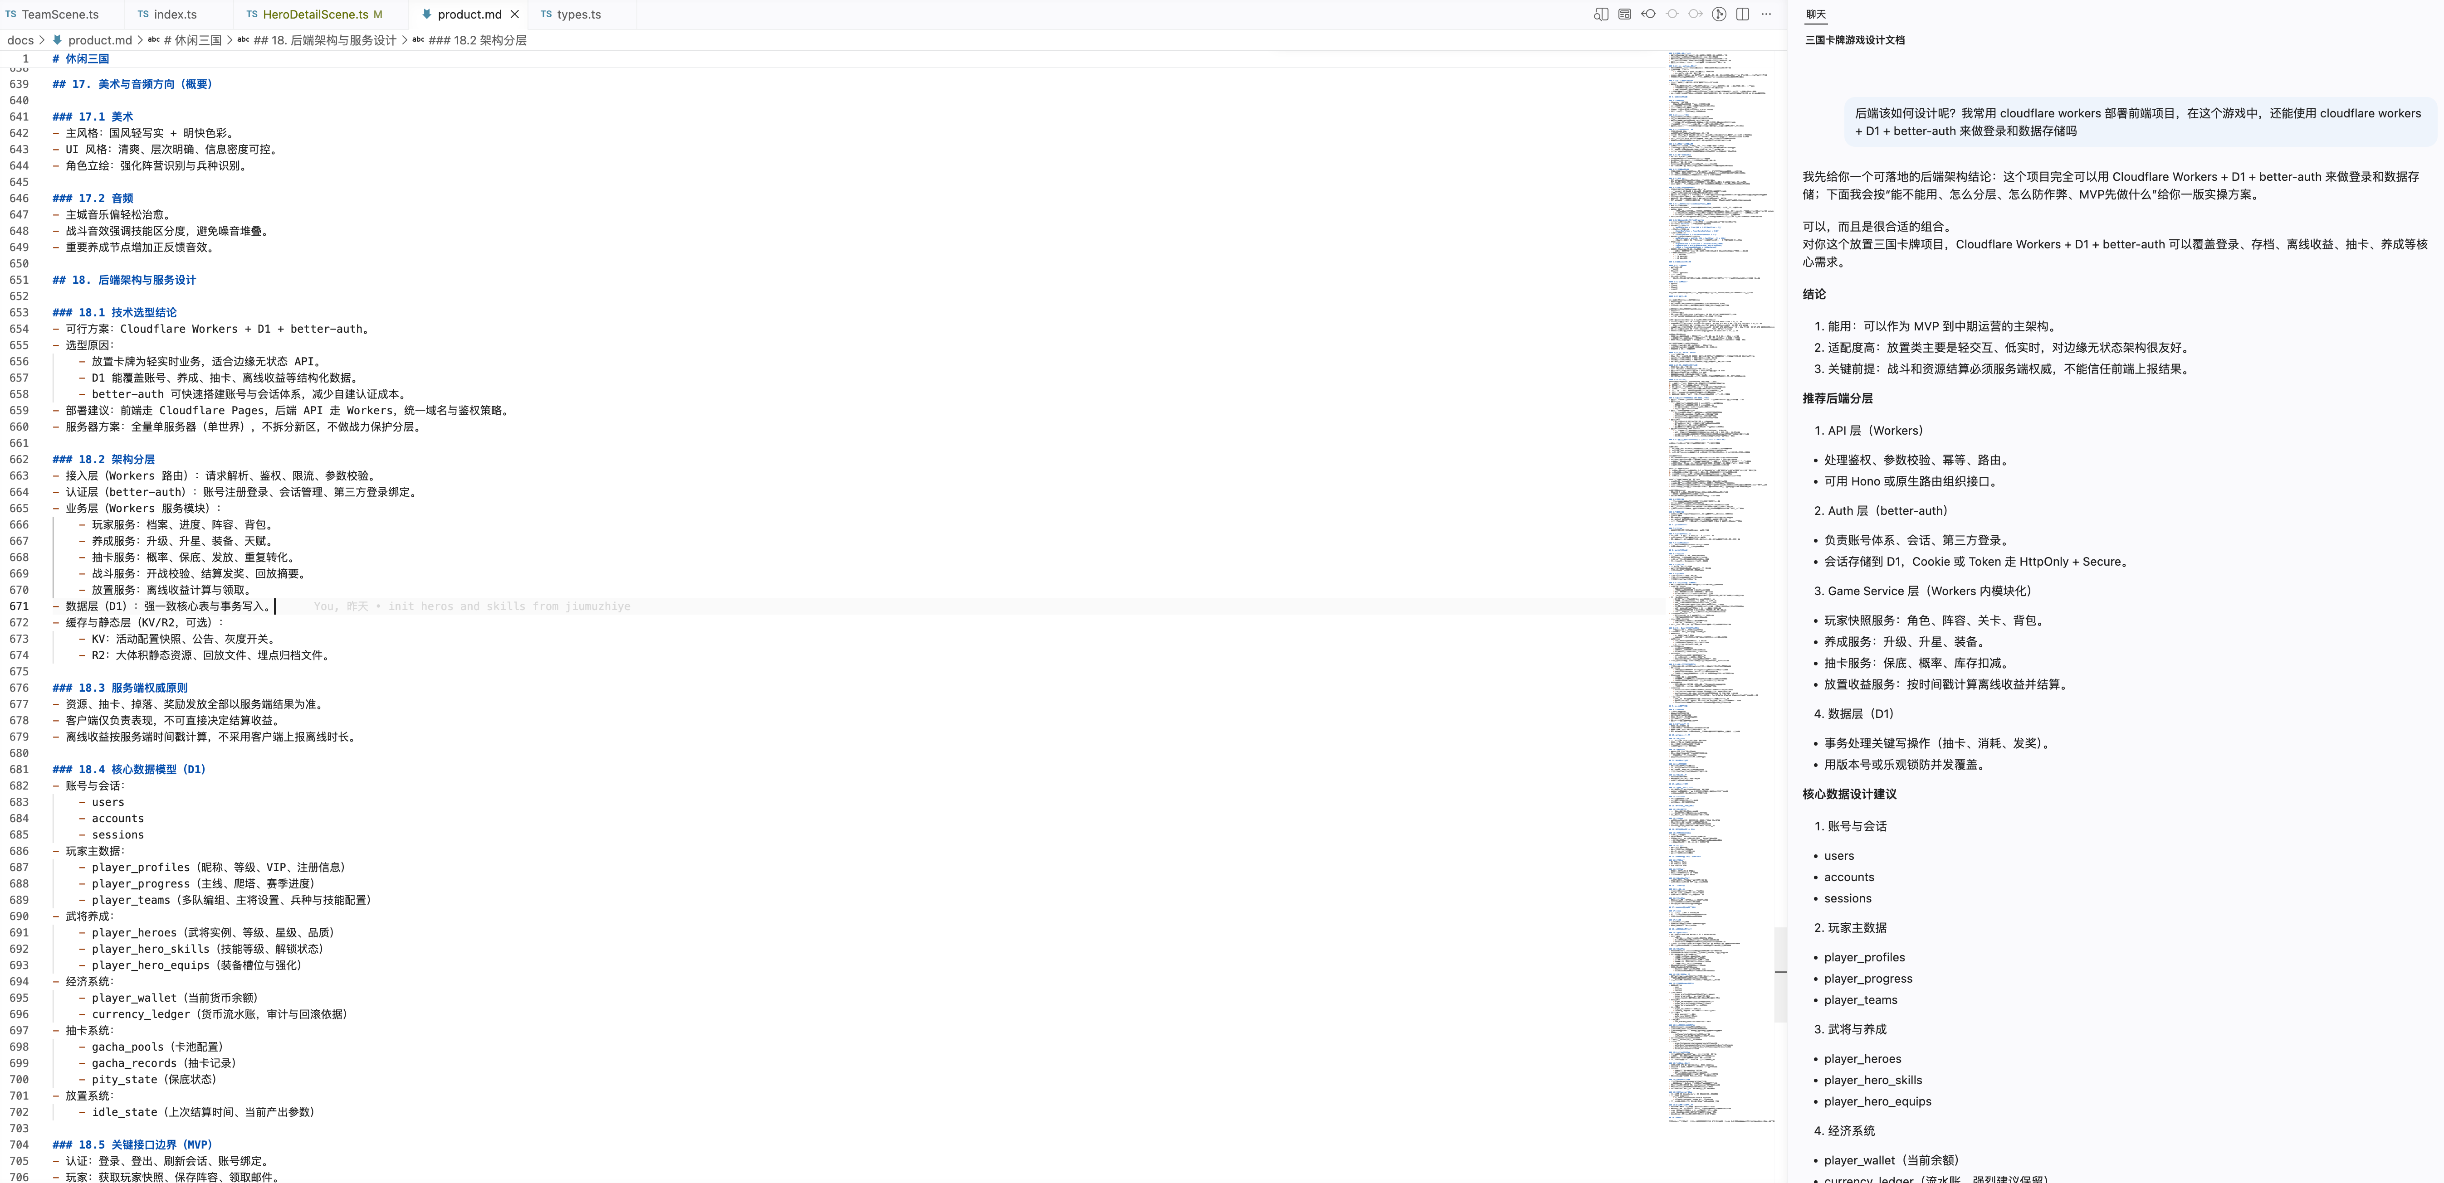Click the player_hero_skills bullet in chat

coord(1873,1081)
